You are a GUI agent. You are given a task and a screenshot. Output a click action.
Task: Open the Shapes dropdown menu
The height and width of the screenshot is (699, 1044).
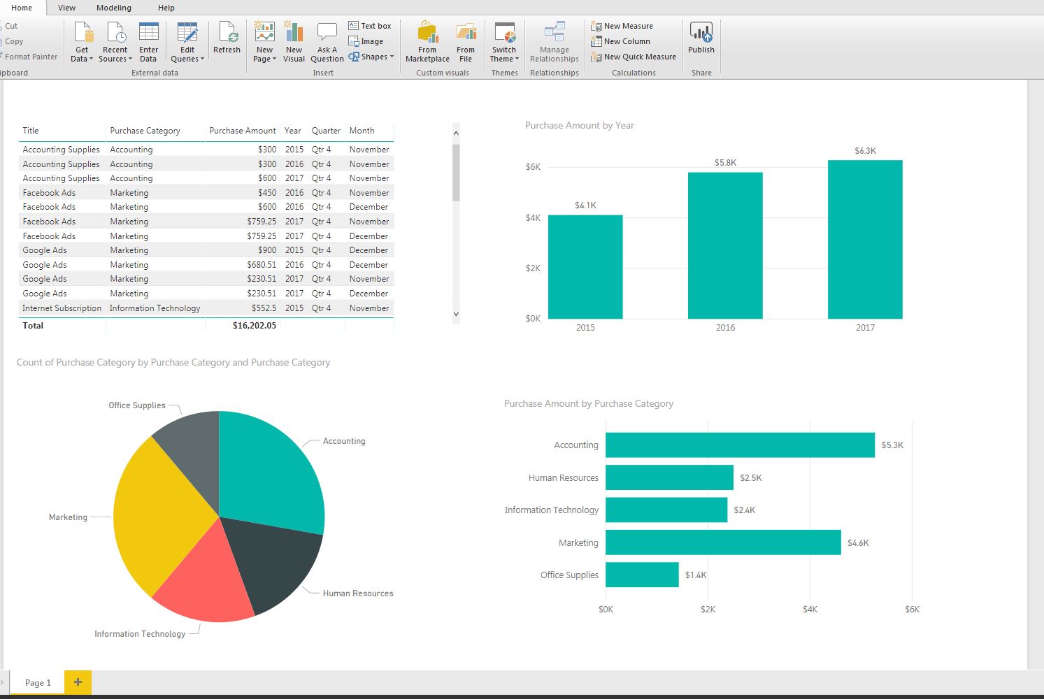tap(372, 57)
